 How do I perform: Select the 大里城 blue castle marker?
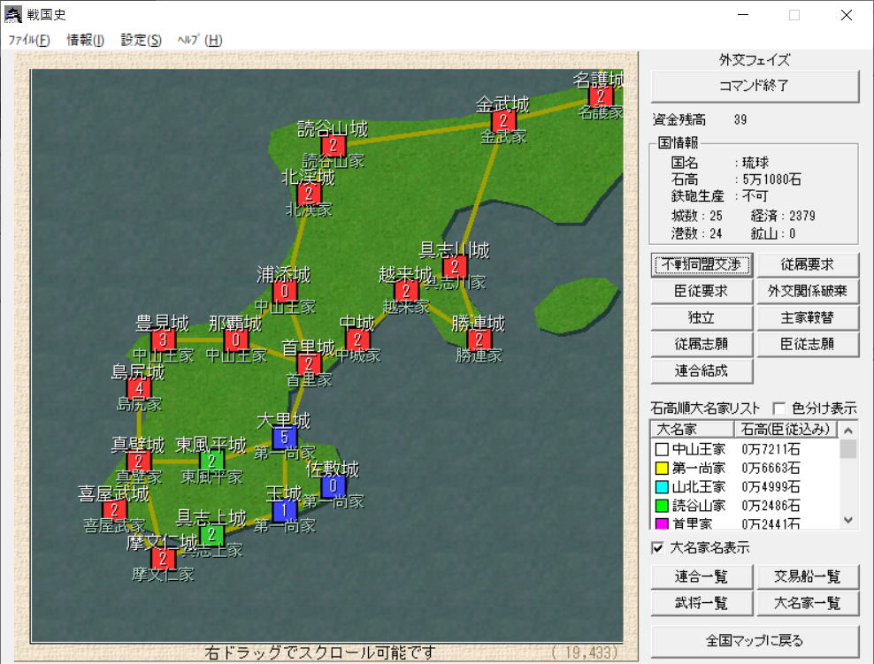(x=284, y=437)
